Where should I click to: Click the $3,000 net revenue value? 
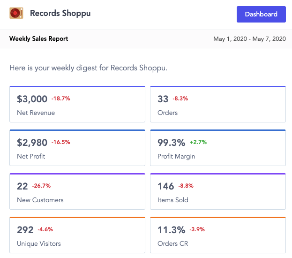(32, 99)
